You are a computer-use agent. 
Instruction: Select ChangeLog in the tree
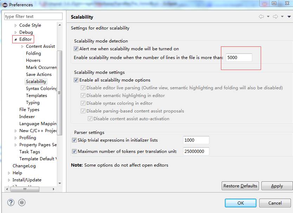(24, 166)
